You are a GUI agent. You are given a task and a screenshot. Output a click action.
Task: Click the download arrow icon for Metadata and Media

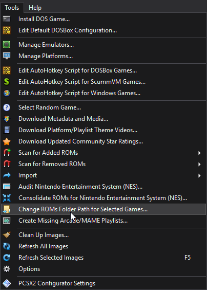coord(7,119)
